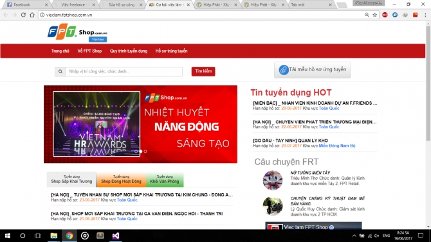Screen dimensions: 431x242
Task: Go to browser Home page
Action: pyautogui.click(x=32, y=15)
